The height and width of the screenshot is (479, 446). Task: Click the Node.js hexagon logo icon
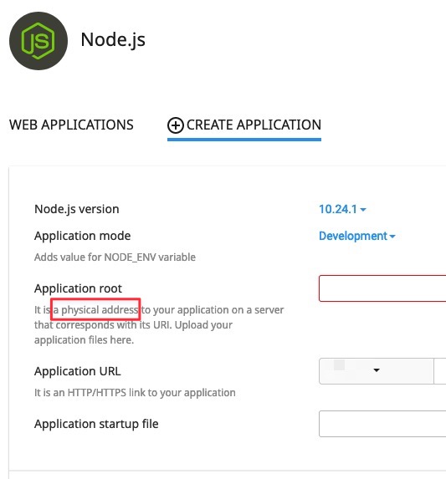[38, 41]
